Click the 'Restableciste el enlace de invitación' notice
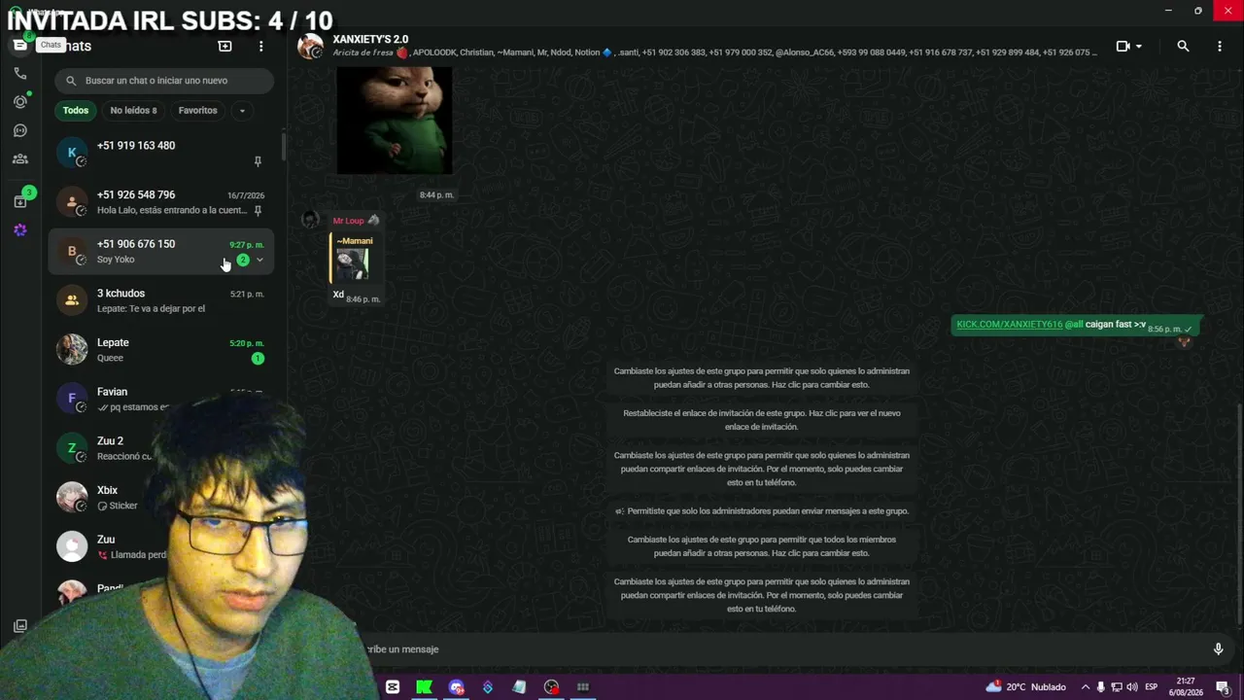1244x700 pixels. point(762,420)
